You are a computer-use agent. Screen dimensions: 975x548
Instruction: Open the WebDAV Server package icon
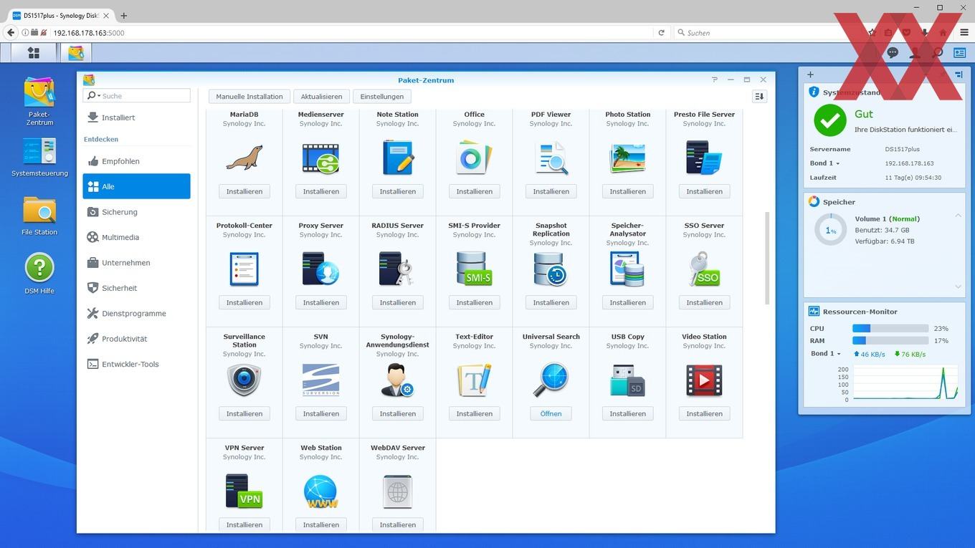397,491
